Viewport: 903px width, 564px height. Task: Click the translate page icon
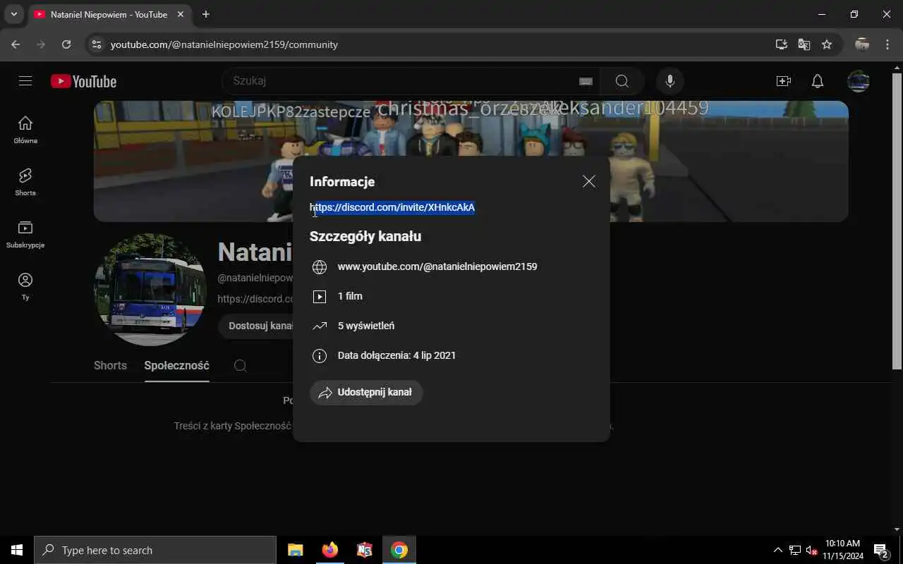point(804,44)
